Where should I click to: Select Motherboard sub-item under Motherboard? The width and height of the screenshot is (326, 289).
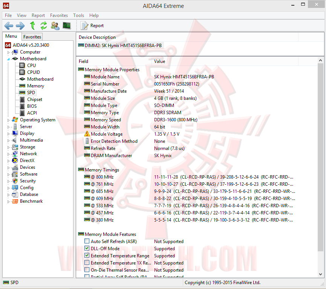[x=40, y=79]
